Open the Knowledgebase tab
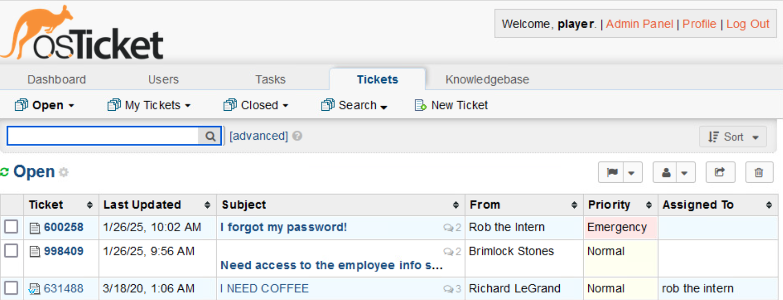 (487, 80)
